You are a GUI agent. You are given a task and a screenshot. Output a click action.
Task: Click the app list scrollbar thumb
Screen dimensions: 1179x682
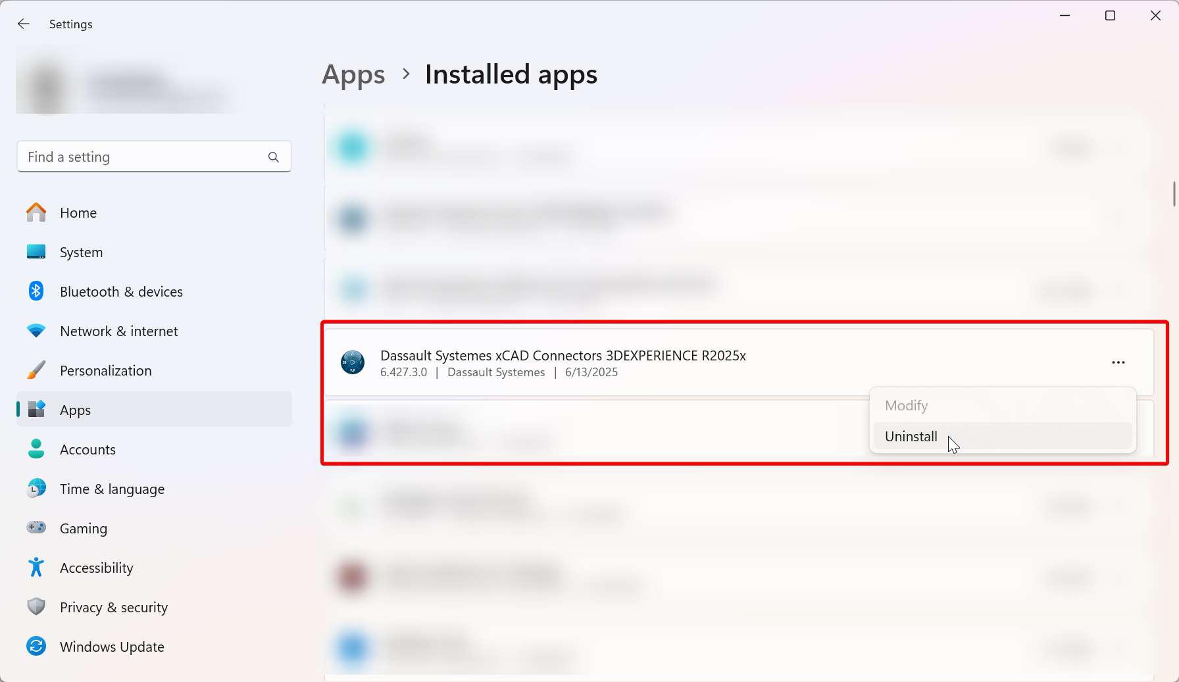pyautogui.click(x=1174, y=194)
